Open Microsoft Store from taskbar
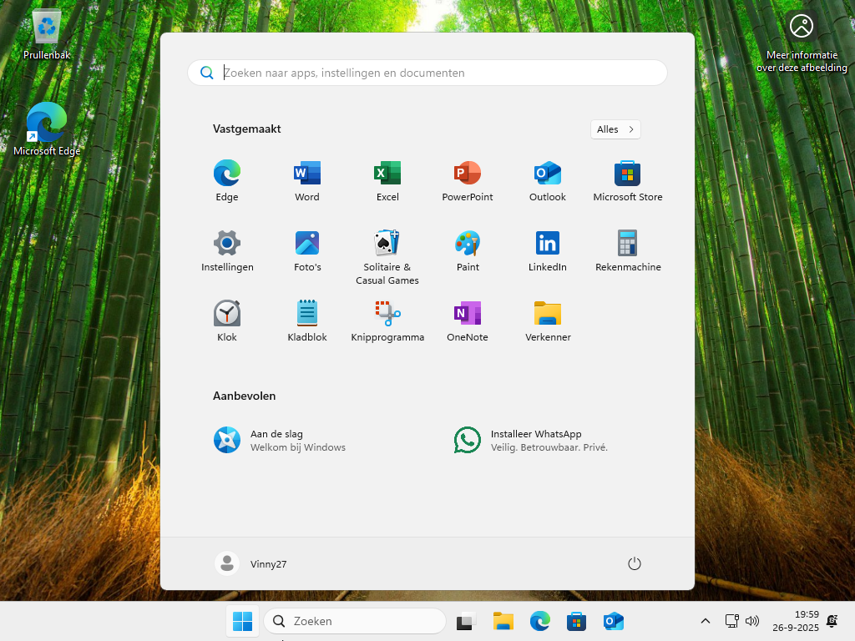855x641 pixels. coord(576,621)
